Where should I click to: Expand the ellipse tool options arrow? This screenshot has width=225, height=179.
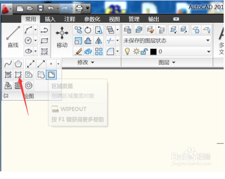click(x=35, y=51)
